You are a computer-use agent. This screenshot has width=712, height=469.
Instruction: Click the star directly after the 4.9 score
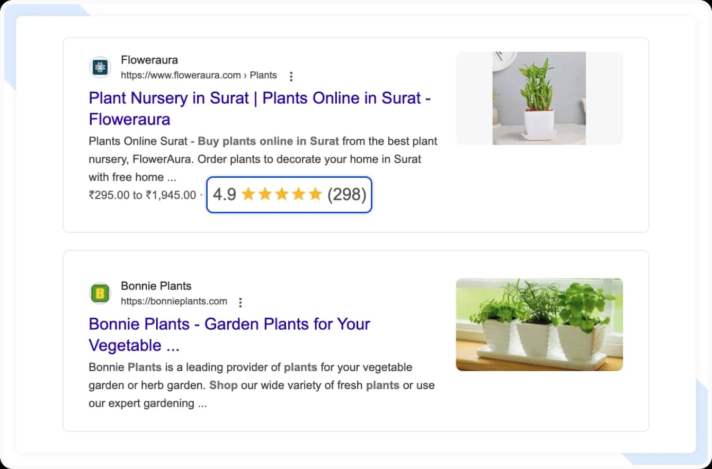[248, 194]
